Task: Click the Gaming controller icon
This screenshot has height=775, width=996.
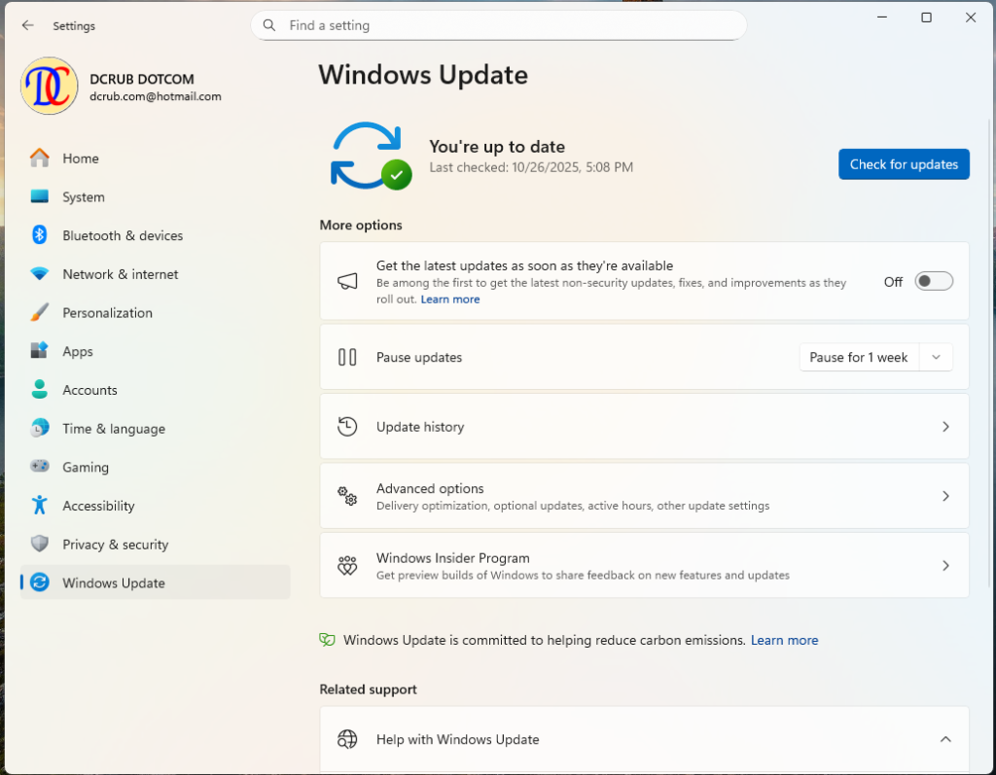Action: point(39,467)
